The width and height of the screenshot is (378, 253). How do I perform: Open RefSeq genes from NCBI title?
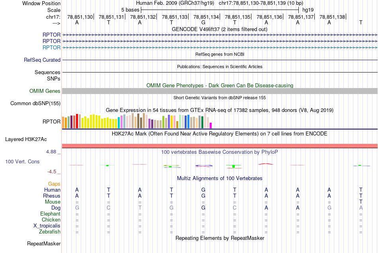pos(220,54)
